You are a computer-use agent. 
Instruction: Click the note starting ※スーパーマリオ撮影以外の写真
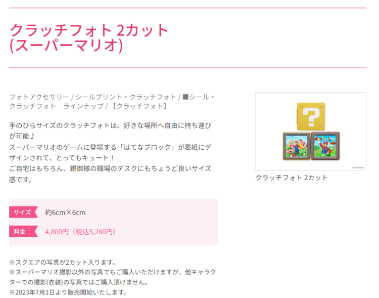tap(113, 277)
